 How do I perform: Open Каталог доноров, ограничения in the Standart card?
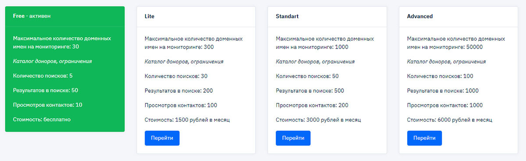point(315,61)
